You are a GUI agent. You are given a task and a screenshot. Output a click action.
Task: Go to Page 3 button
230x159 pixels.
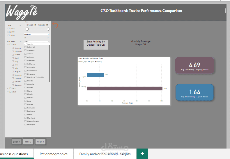[x=40, y=142]
